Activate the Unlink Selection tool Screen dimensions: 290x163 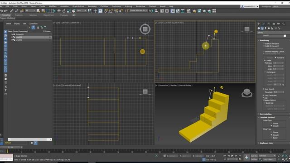(x=17, y=11)
